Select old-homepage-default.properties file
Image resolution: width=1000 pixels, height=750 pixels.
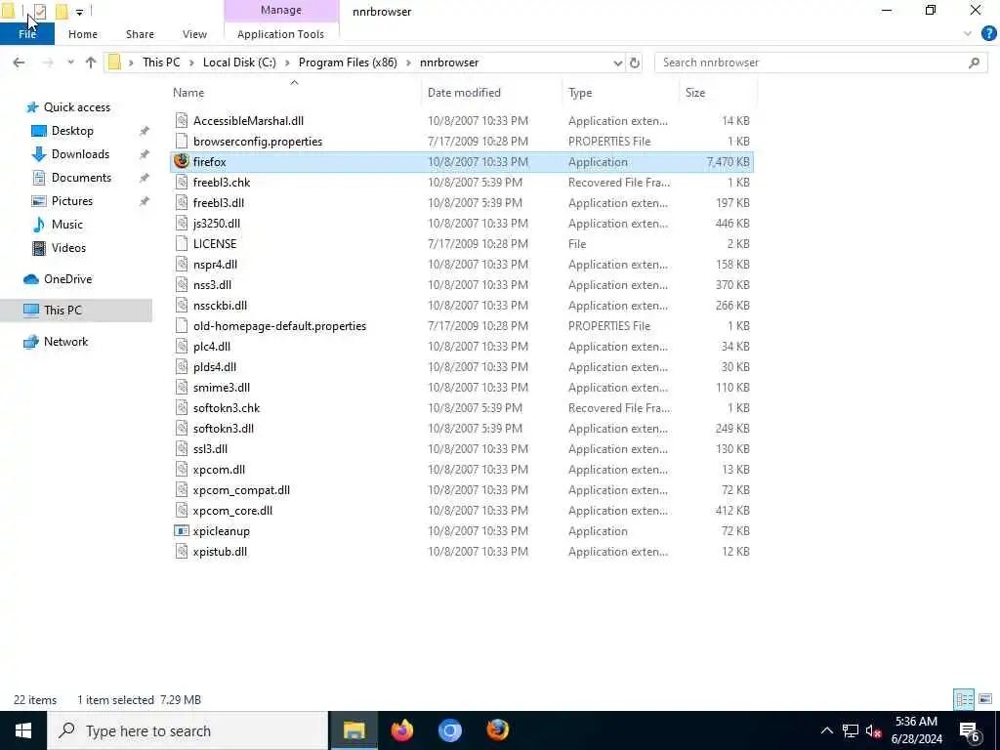coord(462,326)
